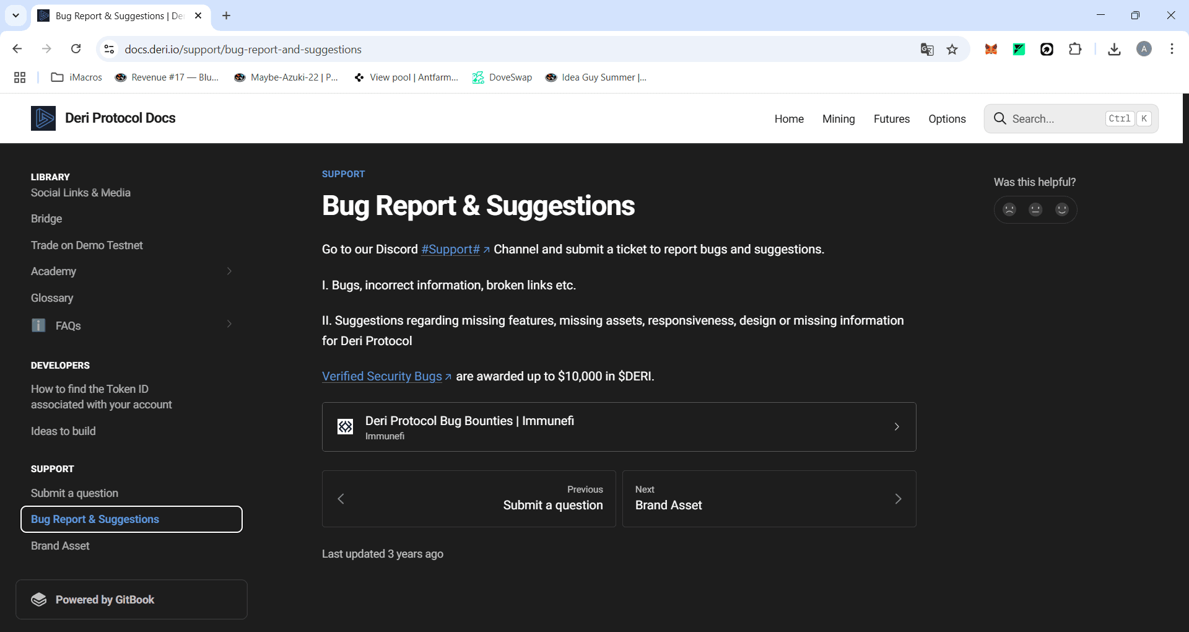The image size is (1189, 632).
Task: Expand the FAQs sidebar section
Action: click(229, 324)
